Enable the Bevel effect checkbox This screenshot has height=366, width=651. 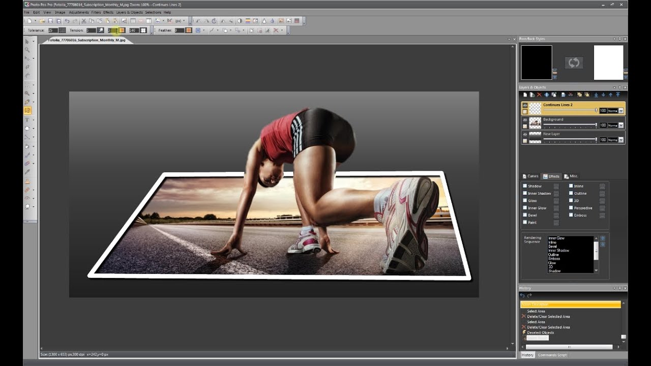[x=525, y=215]
